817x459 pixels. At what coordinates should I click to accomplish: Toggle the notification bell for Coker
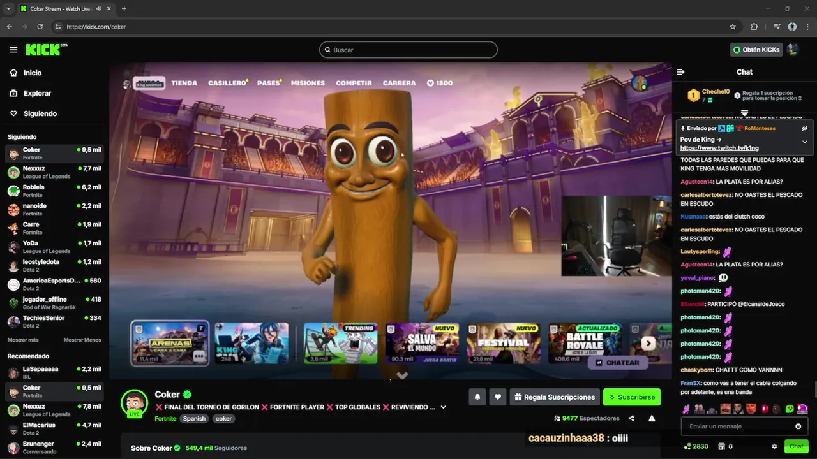point(477,397)
